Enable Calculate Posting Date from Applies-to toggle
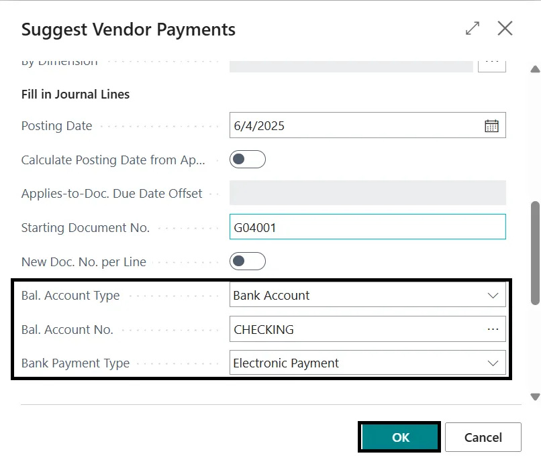The height and width of the screenshot is (470, 541). [x=248, y=160]
